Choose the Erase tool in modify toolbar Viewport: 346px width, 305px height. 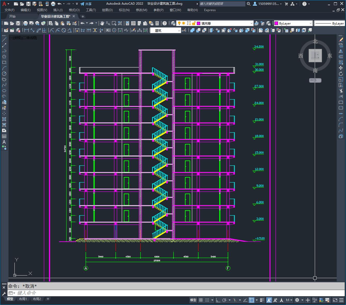341,40
